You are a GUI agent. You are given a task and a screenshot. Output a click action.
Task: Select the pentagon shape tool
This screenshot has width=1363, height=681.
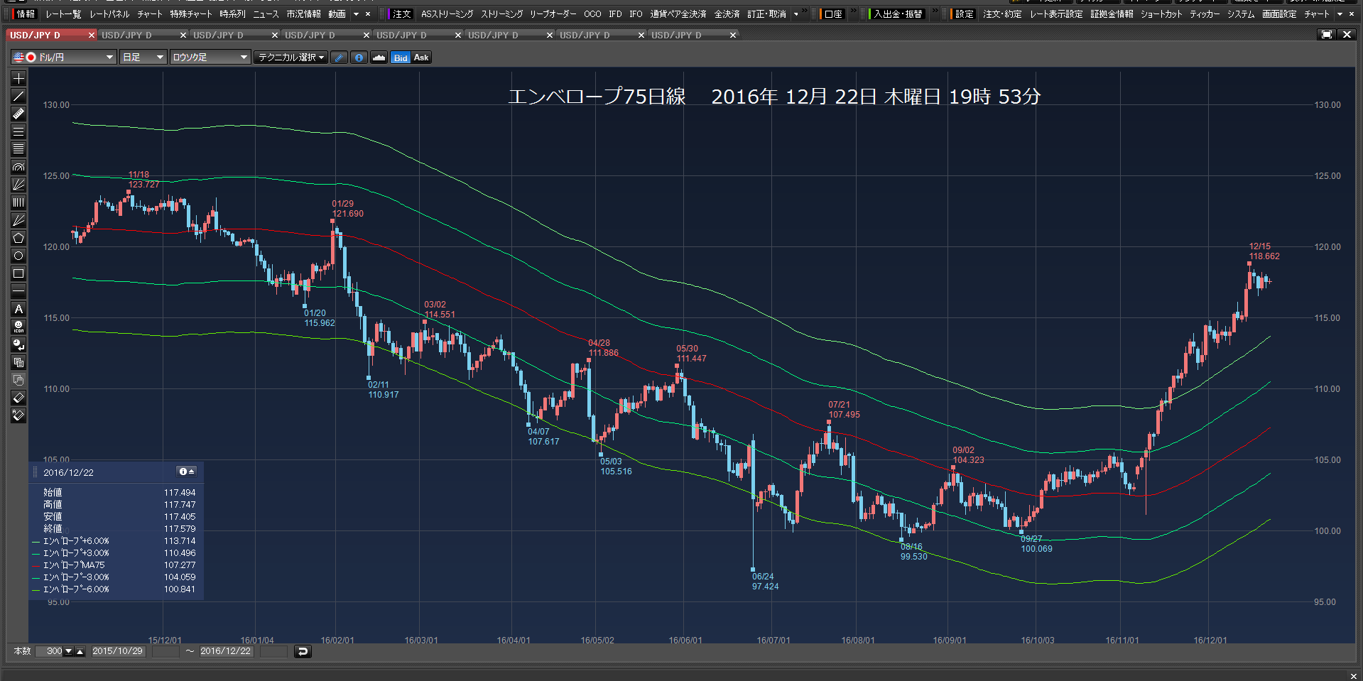pyautogui.click(x=18, y=238)
